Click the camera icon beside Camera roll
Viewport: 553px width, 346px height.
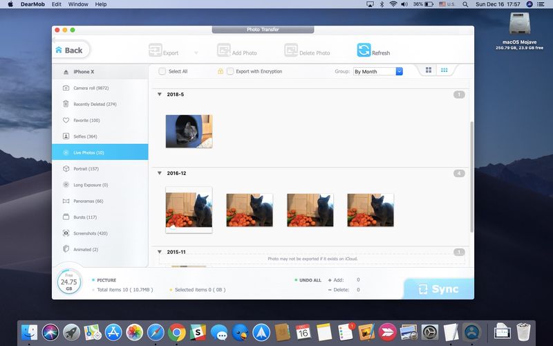66,88
